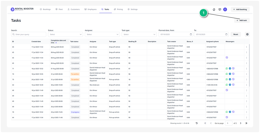Open the Task type dropdown
Screen dimensions: 260x133
(139, 35)
